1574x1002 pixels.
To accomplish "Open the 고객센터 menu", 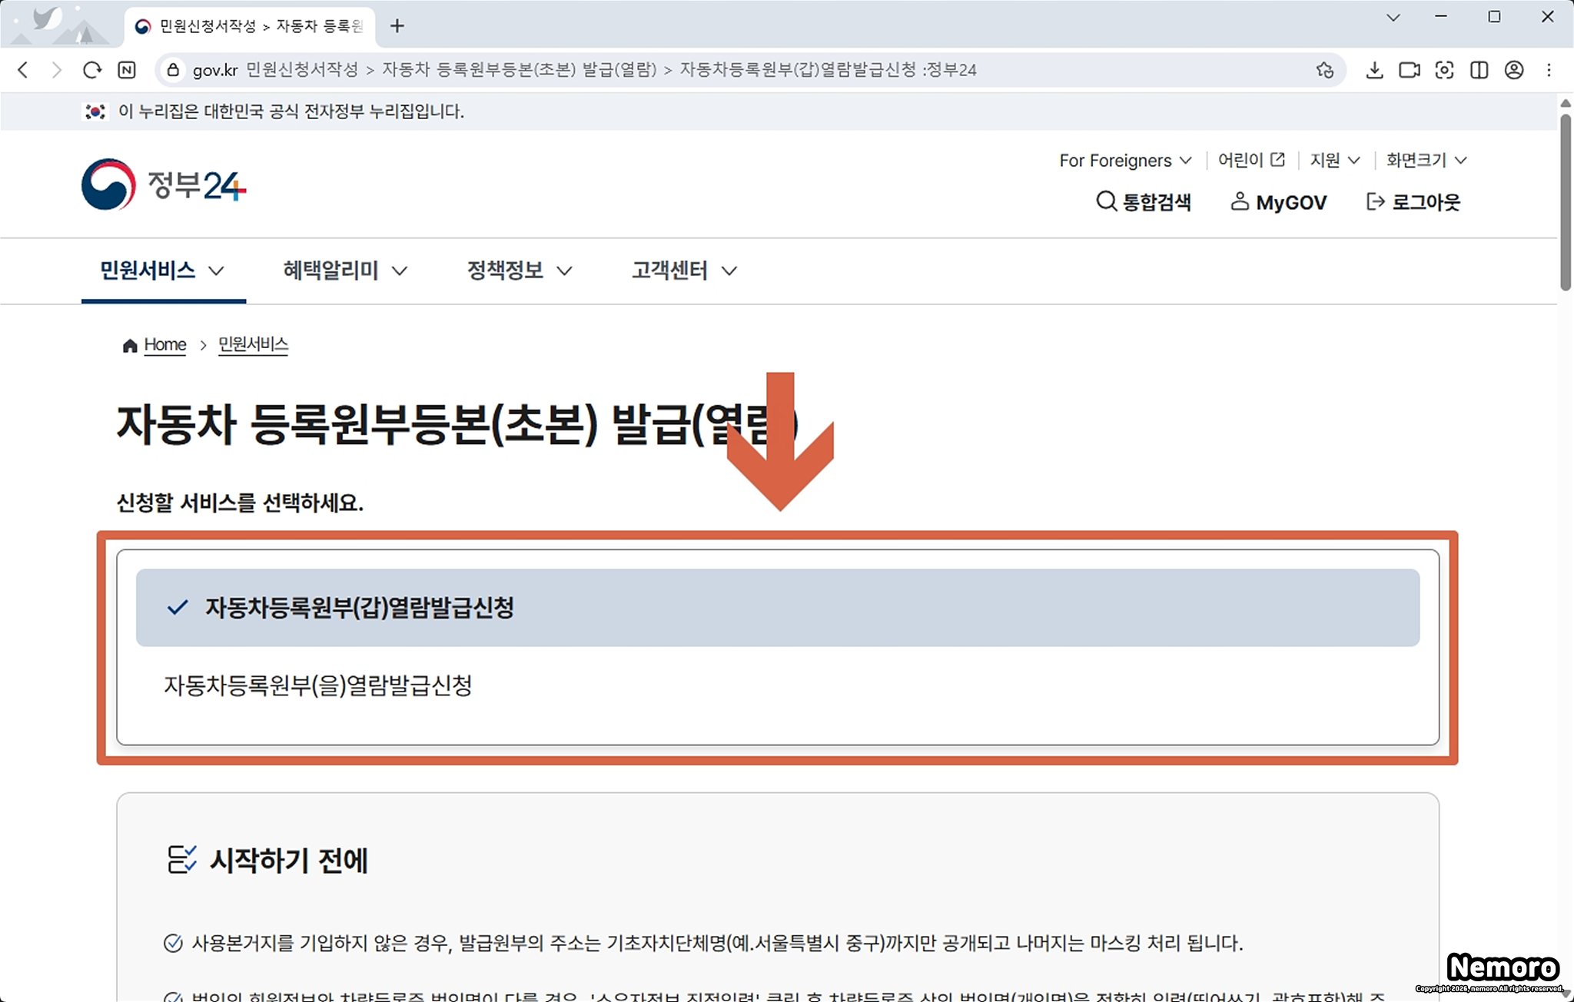I will coord(683,270).
